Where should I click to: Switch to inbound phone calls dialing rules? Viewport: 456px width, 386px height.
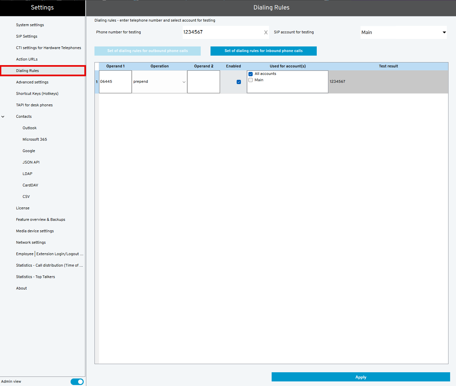click(263, 51)
